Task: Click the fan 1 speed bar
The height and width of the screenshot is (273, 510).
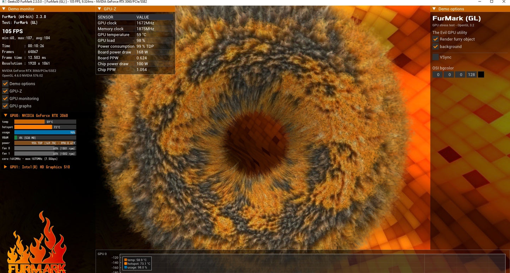Action: point(45,154)
